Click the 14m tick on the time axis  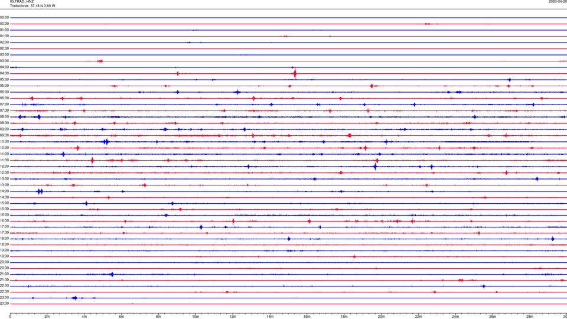pyautogui.click(x=270, y=317)
